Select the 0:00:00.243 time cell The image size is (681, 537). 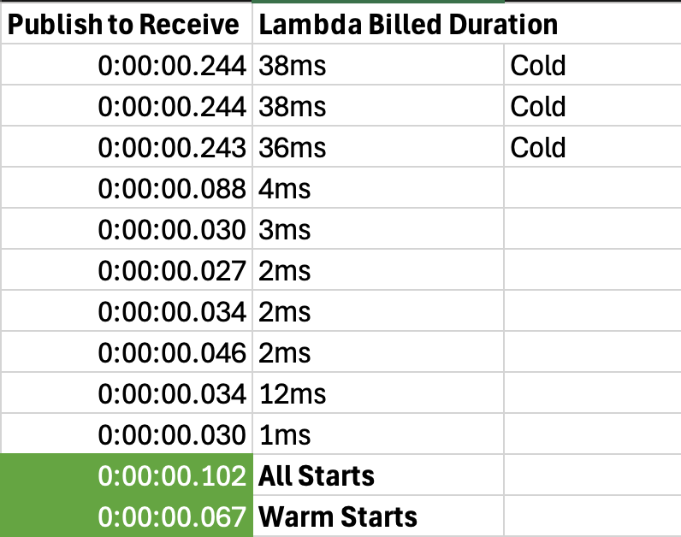[x=173, y=148]
